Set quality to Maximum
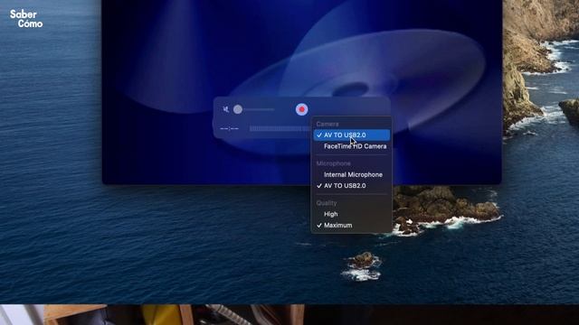Screen dimensions: 579x325 352,225
